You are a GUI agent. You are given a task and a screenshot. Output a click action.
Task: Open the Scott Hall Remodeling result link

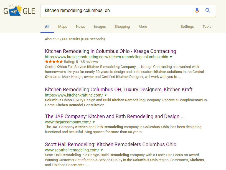(x=111, y=144)
